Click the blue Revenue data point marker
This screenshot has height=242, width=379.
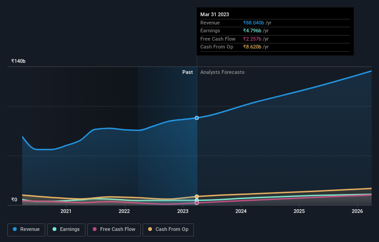coord(197,118)
